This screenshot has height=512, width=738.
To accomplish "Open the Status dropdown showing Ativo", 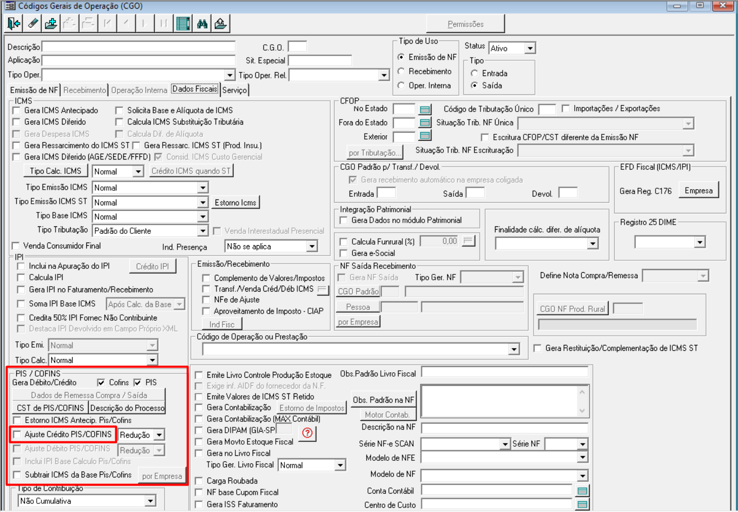I will click(x=530, y=49).
